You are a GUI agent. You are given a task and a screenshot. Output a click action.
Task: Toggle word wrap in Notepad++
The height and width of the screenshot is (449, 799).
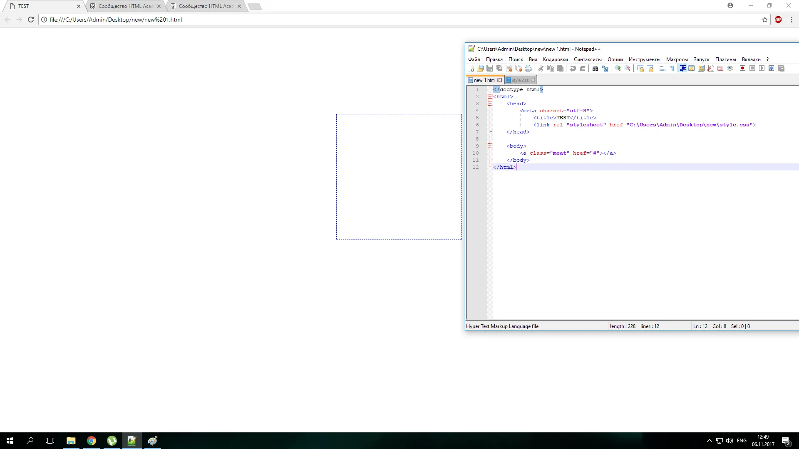coord(663,68)
